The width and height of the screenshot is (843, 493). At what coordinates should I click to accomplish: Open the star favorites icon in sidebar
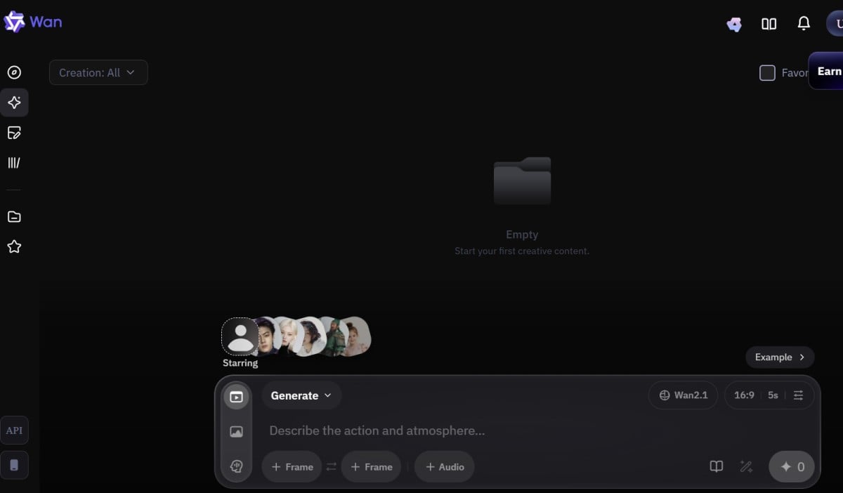pos(14,246)
